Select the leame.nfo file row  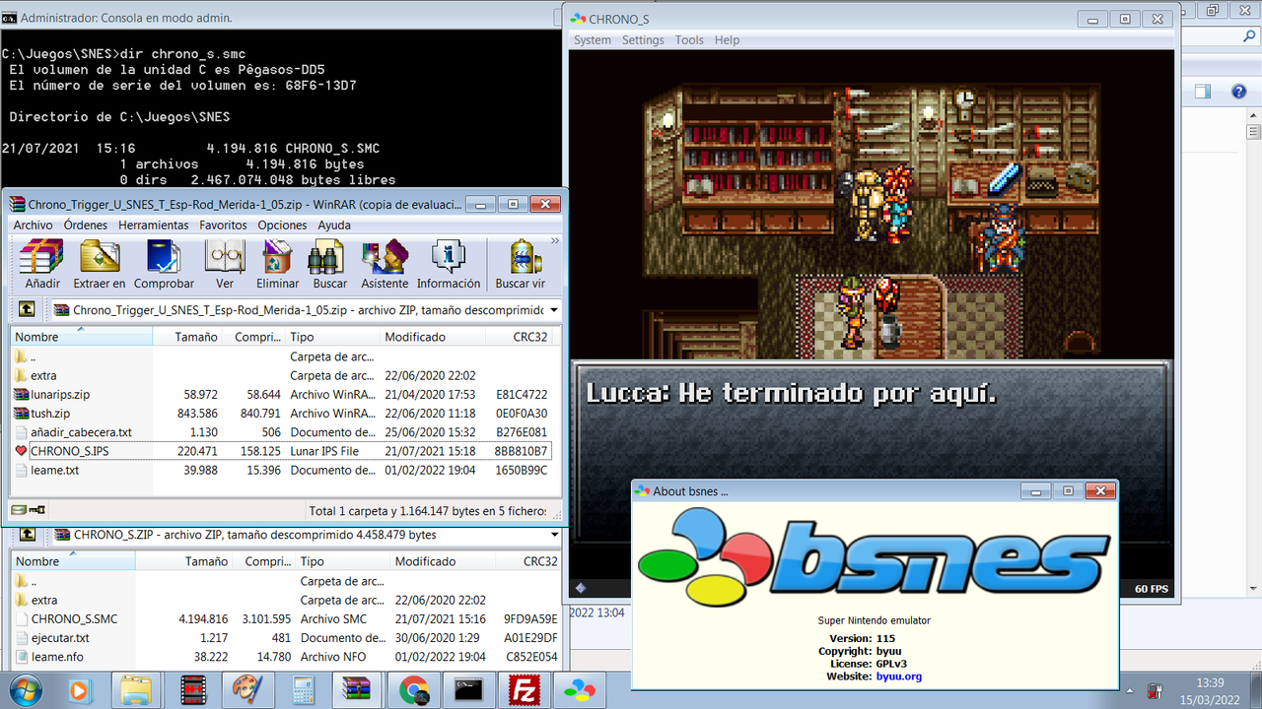point(286,657)
